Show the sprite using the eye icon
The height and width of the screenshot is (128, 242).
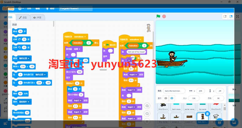coord(166,98)
